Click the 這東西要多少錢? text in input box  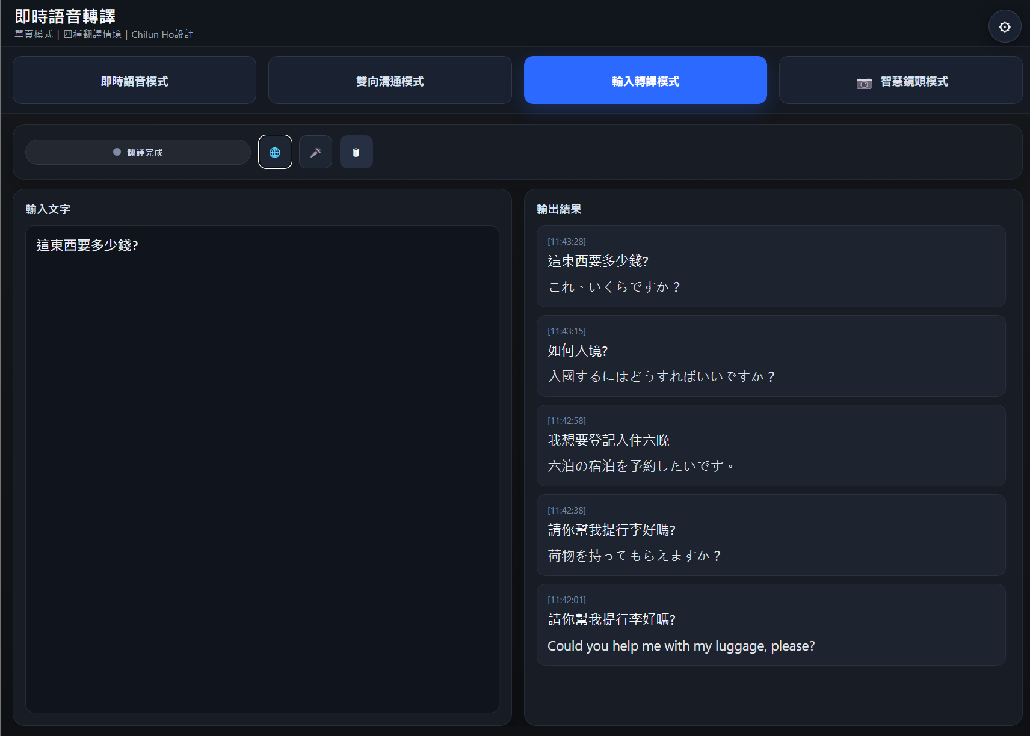point(87,245)
